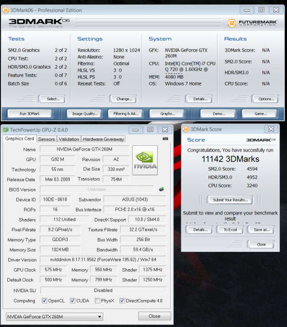
Task: Open the GPU selection dropdown in GPU-Z
Action: [x=54, y=317]
